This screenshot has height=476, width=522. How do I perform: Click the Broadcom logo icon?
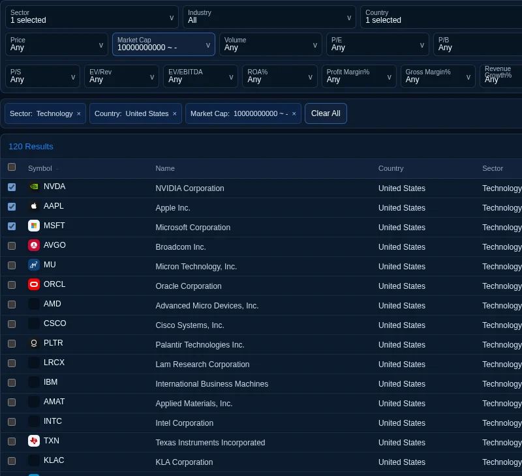click(x=34, y=245)
